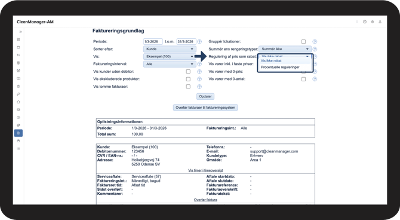Open help for Gruppér lokationer
This screenshot has height=220, width=400.
315,42
